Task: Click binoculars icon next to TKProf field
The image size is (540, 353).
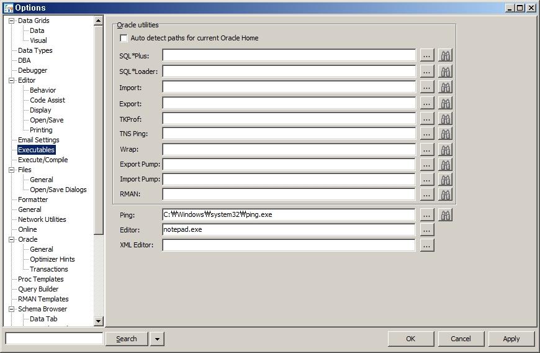Action: click(x=445, y=119)
